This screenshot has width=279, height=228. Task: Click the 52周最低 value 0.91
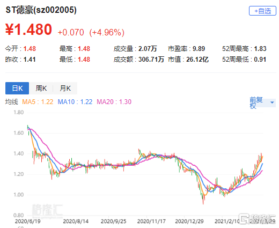pyautogui.click(x=260, y=60)
